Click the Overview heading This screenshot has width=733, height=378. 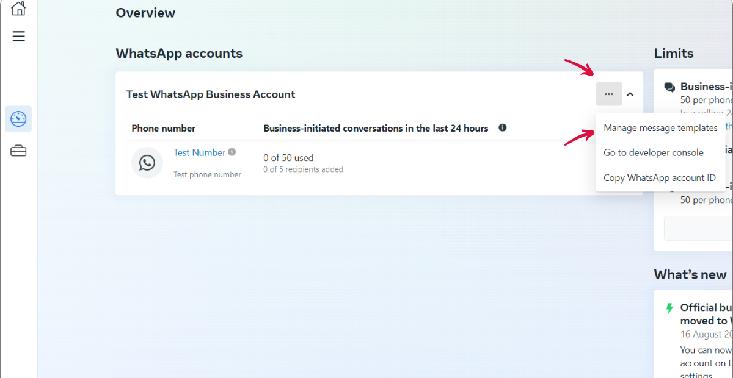[x=145, y=13]
